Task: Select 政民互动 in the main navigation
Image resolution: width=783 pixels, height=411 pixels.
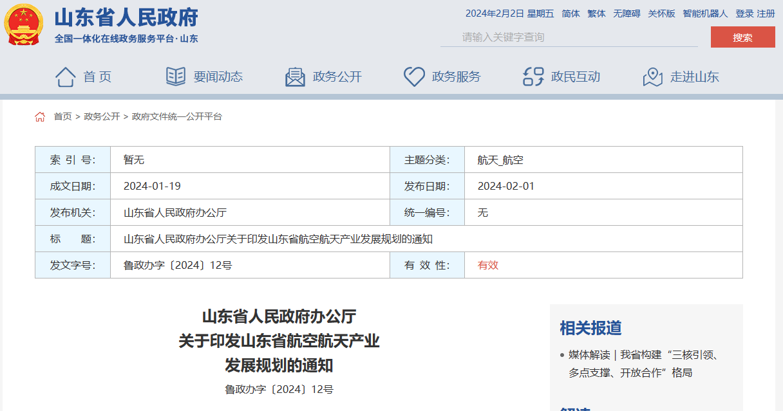Action: (x=576, y=77)
